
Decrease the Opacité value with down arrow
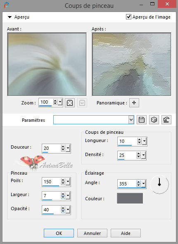[x=63, y=211]
